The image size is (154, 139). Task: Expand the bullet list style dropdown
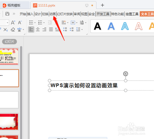35,23
